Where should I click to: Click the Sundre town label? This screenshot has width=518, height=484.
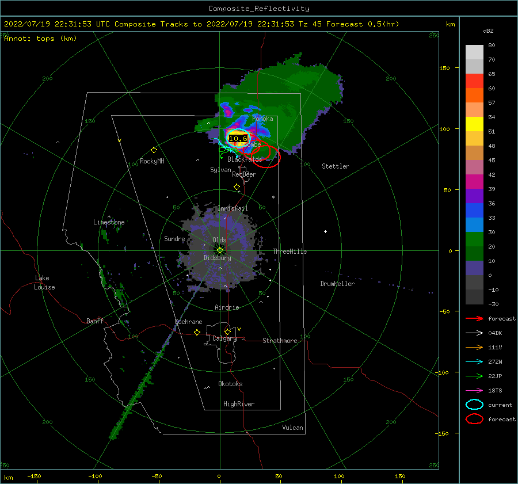tap(174, 239)
